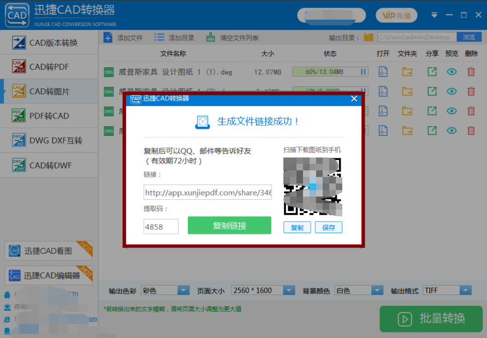Image resolution: width=487 pixels, height=338 pixels.
Task: Click the second row's share icon
Action: coord(432,91)
